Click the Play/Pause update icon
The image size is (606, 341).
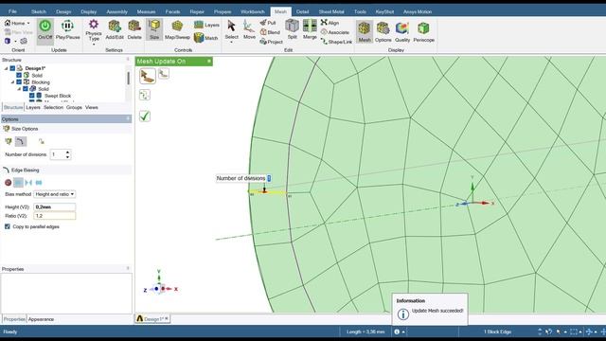coord(67,29)
